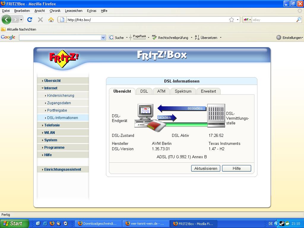Switch to the DSL tab

click(144, 91)
